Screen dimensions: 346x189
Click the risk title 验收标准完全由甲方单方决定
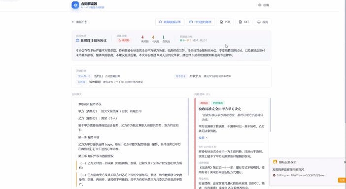(x=220, y=109)
